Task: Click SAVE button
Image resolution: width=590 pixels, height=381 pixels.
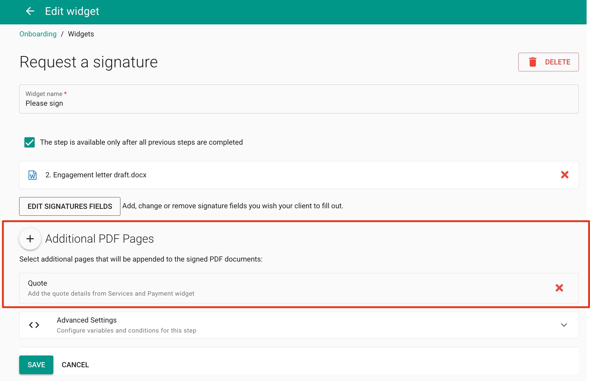Action: [36, 365]
